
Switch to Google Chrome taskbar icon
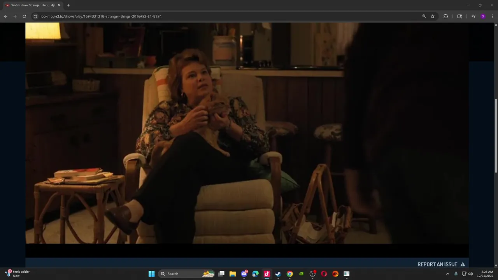289,274
